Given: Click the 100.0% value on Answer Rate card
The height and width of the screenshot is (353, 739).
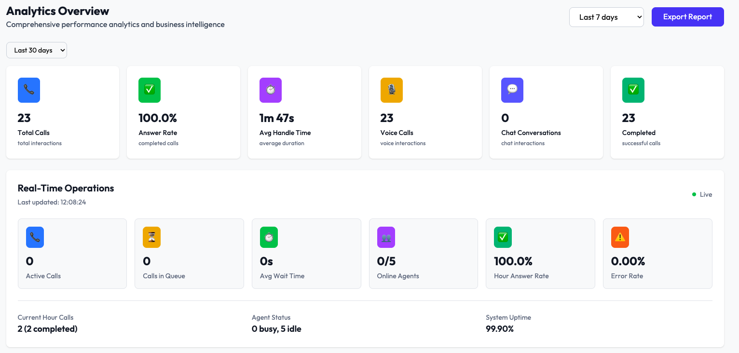Looking at the screenshot, I should point(158,118).
